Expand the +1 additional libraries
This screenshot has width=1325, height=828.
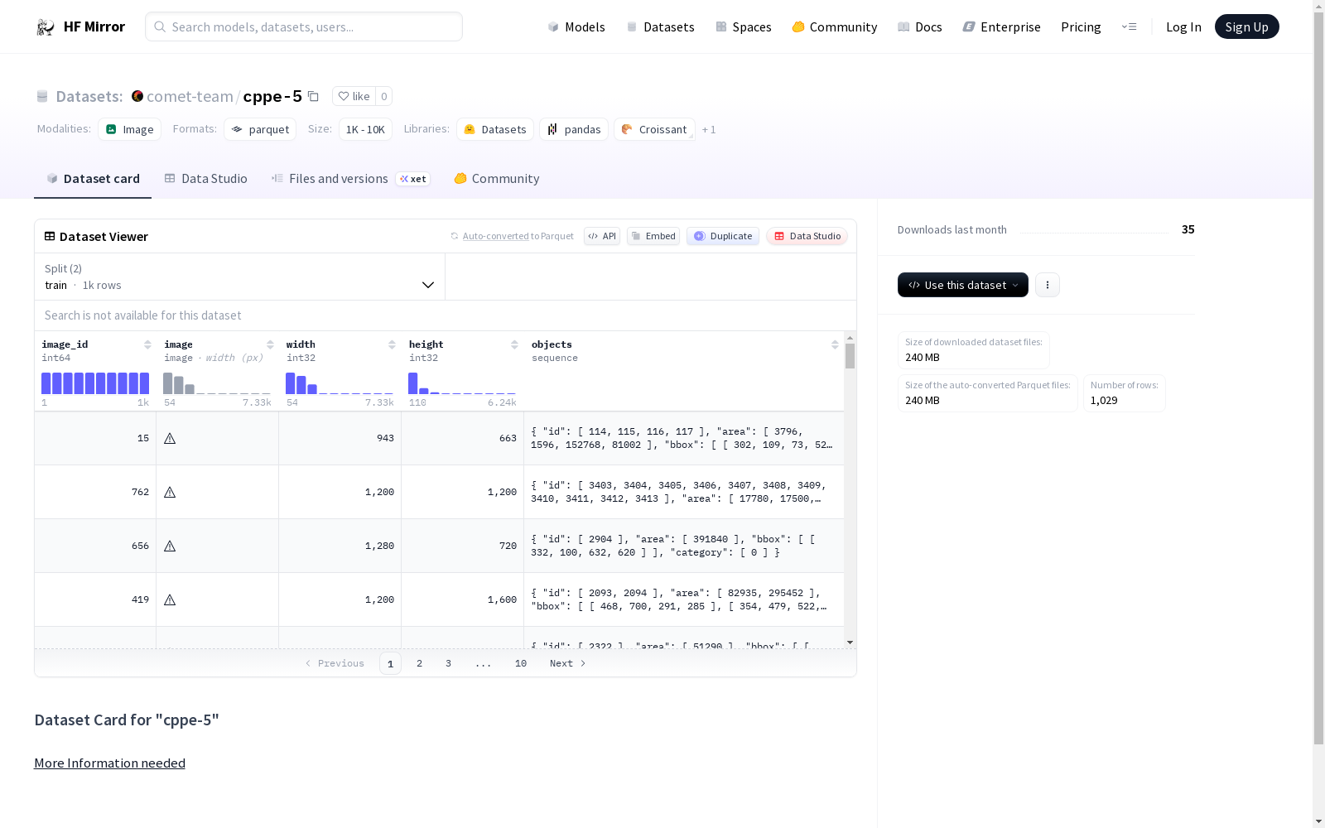tap(709, 129)
